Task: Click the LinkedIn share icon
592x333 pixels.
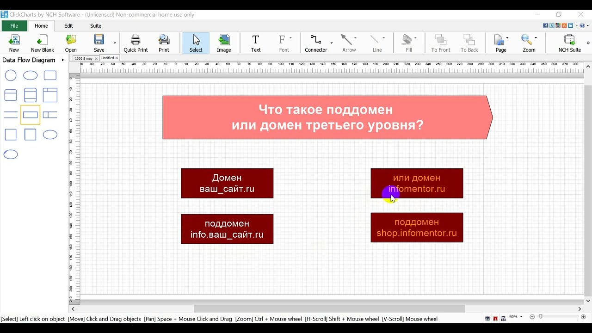Action: [570, 26]
